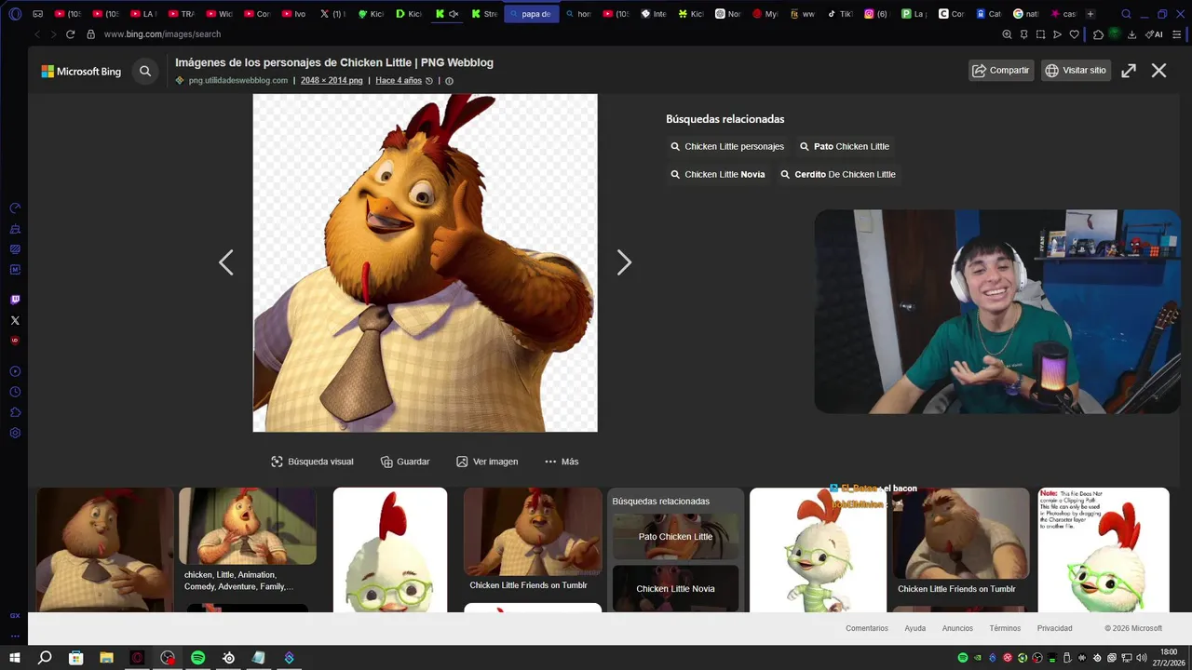1192x670 pixels.
Task: Open the sidebar three-dots more menu
Action: (15, 636)
